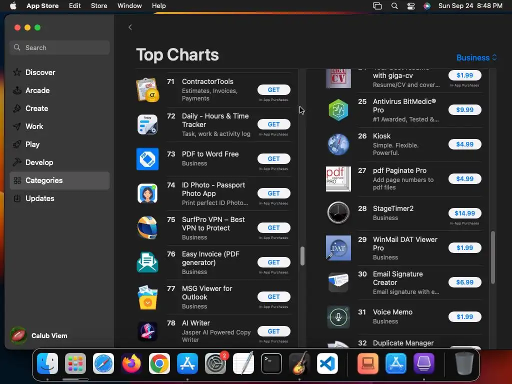
Task: Open "Duplicate Manager" app title
Action: (403, 343)
